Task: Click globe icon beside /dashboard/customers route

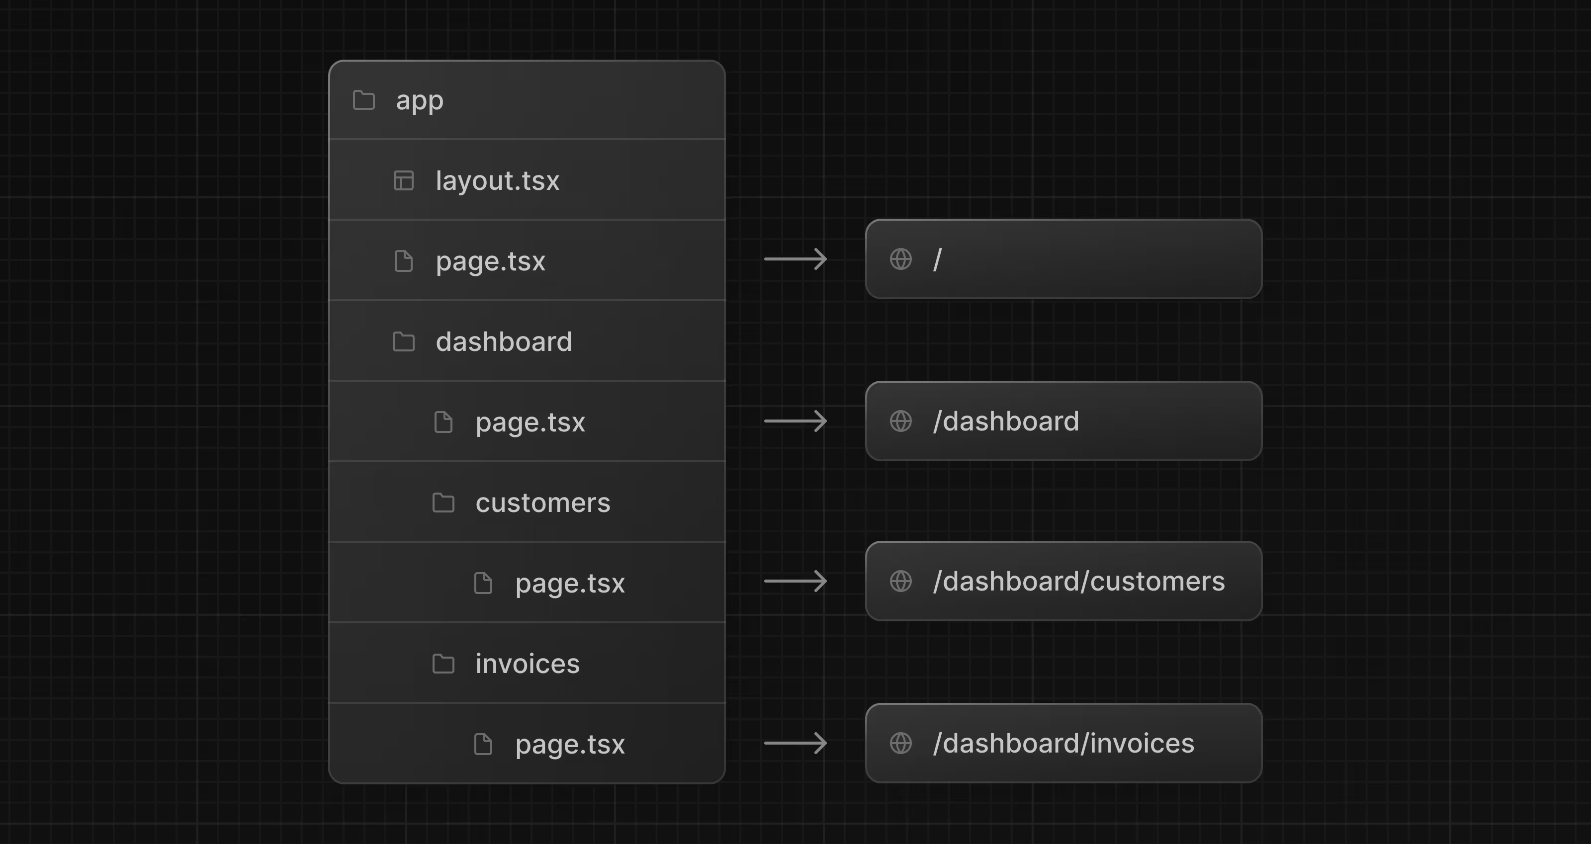Action: (x=900, y=581)
